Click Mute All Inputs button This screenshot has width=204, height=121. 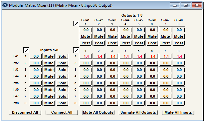tap(178, 112)
